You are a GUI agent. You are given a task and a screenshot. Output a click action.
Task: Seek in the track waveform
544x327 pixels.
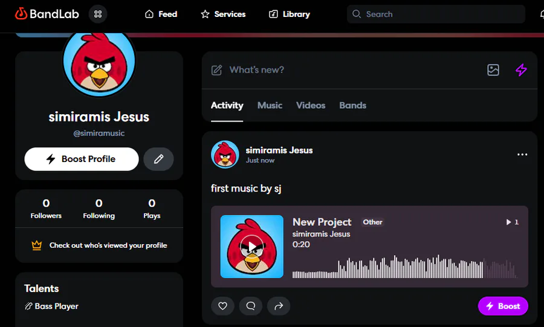click(x=405, y=267)
